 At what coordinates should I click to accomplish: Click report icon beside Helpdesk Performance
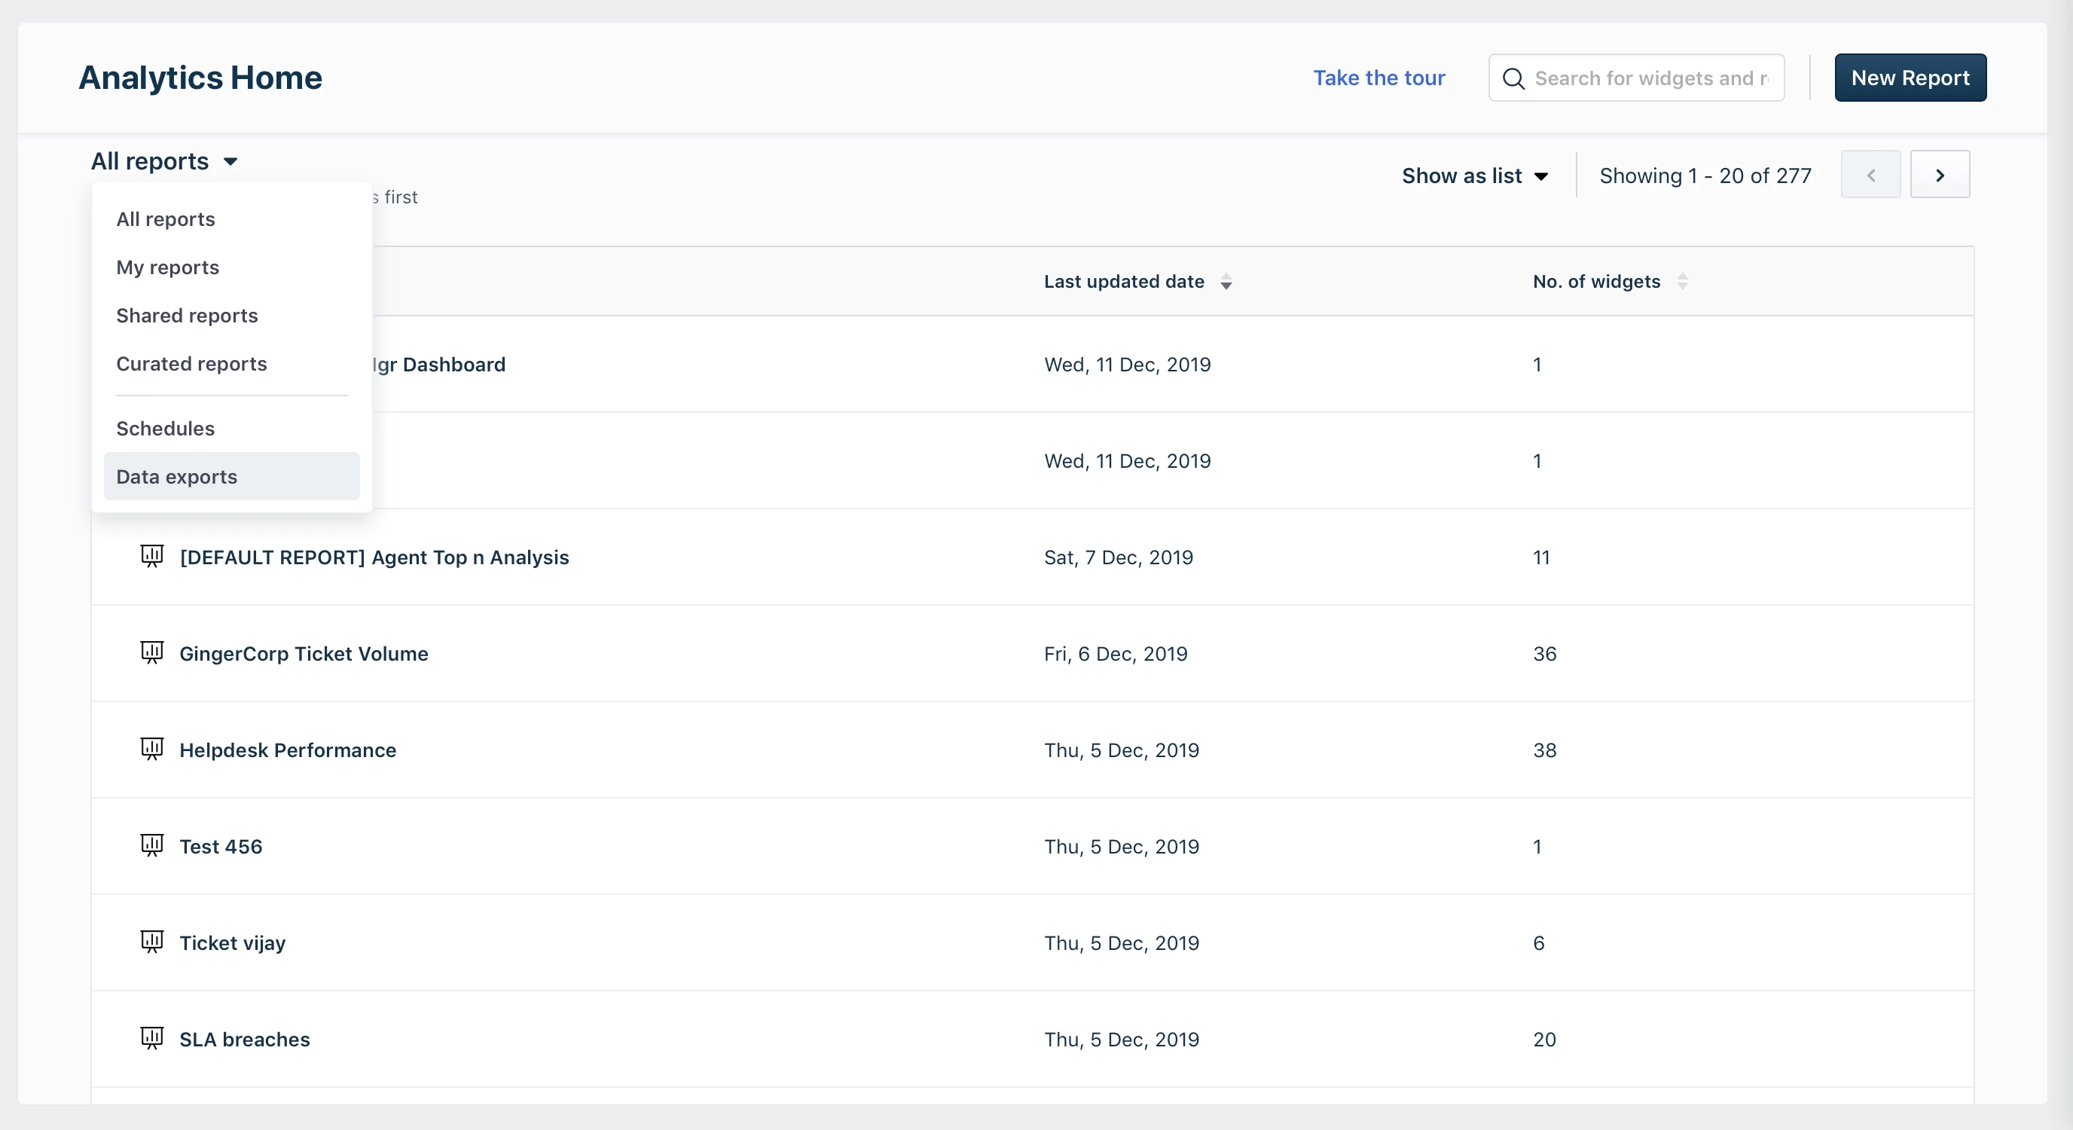click(x=151, y=748)
